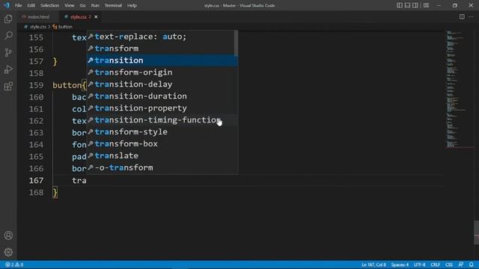Open More Actions ellipsis in editor
Screen dimensions: 479x269
(471, 16)
